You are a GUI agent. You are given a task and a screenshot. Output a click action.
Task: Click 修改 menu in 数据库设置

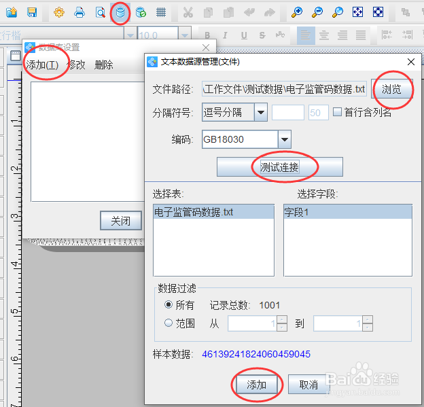76,65
